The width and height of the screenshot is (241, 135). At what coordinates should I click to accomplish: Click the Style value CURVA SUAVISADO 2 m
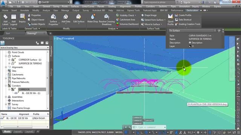pyautogui.click(x=200, y=36)
